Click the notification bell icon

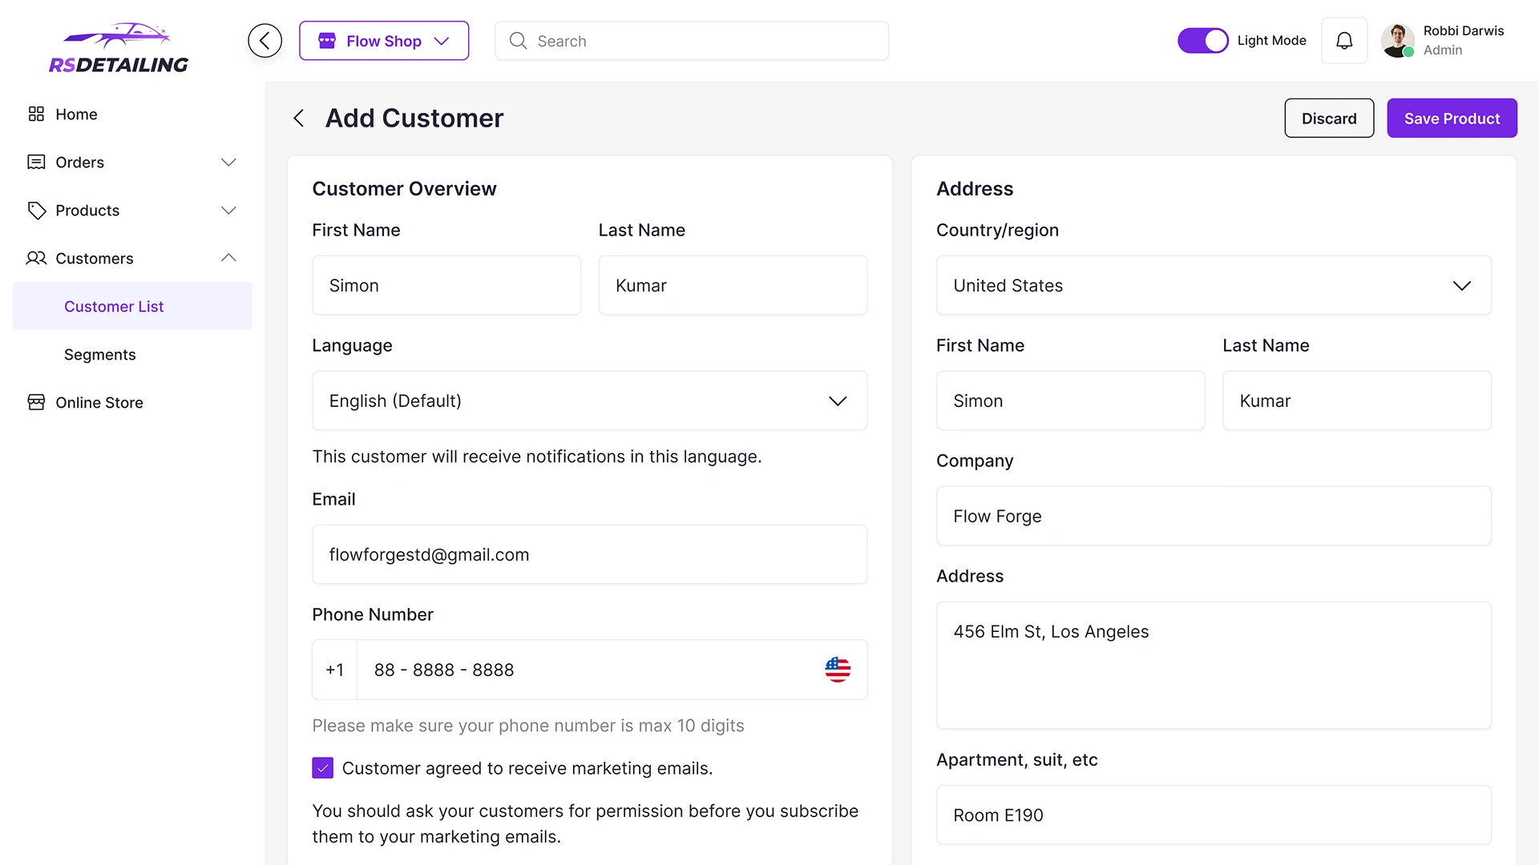(1343, 40)
